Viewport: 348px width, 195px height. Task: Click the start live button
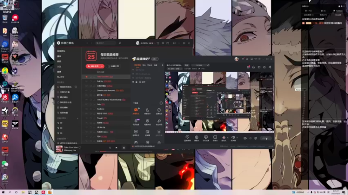pyautogui.click(x=265, y=138)
